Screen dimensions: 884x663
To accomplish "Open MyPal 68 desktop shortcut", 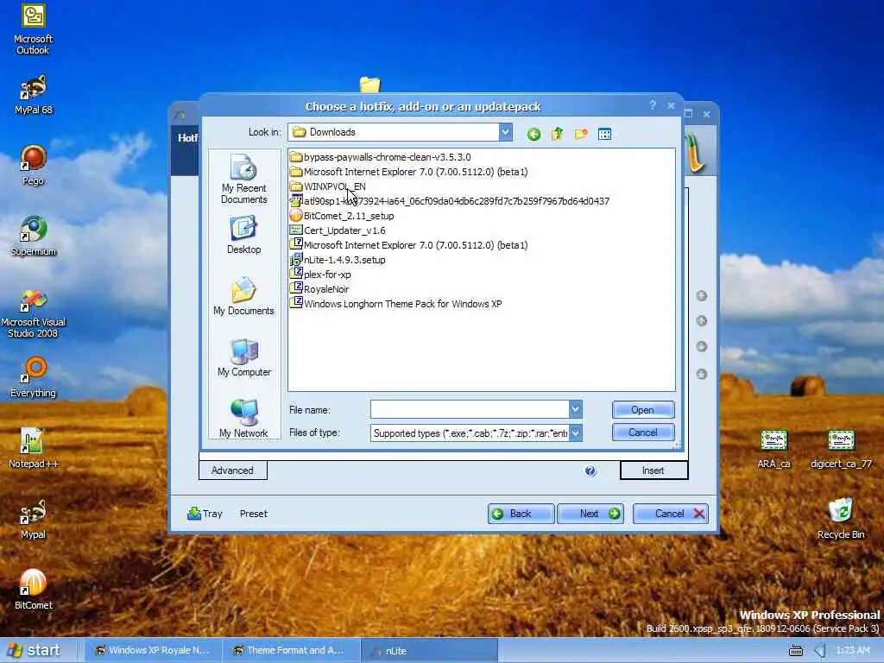I will click(x=34, y=95).
